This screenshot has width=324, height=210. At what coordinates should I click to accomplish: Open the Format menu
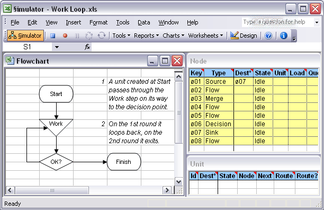[x=98, y=22]
